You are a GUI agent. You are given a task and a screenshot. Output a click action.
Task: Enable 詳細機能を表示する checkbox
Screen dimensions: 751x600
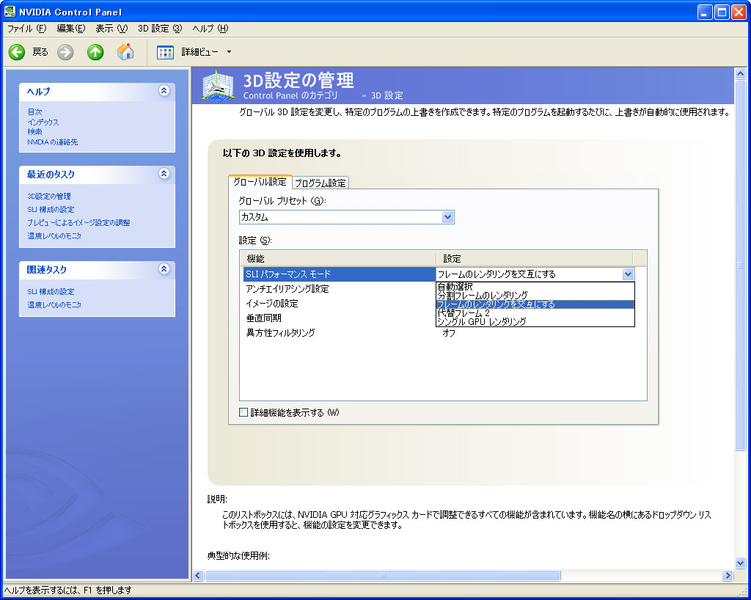[244, 412]
